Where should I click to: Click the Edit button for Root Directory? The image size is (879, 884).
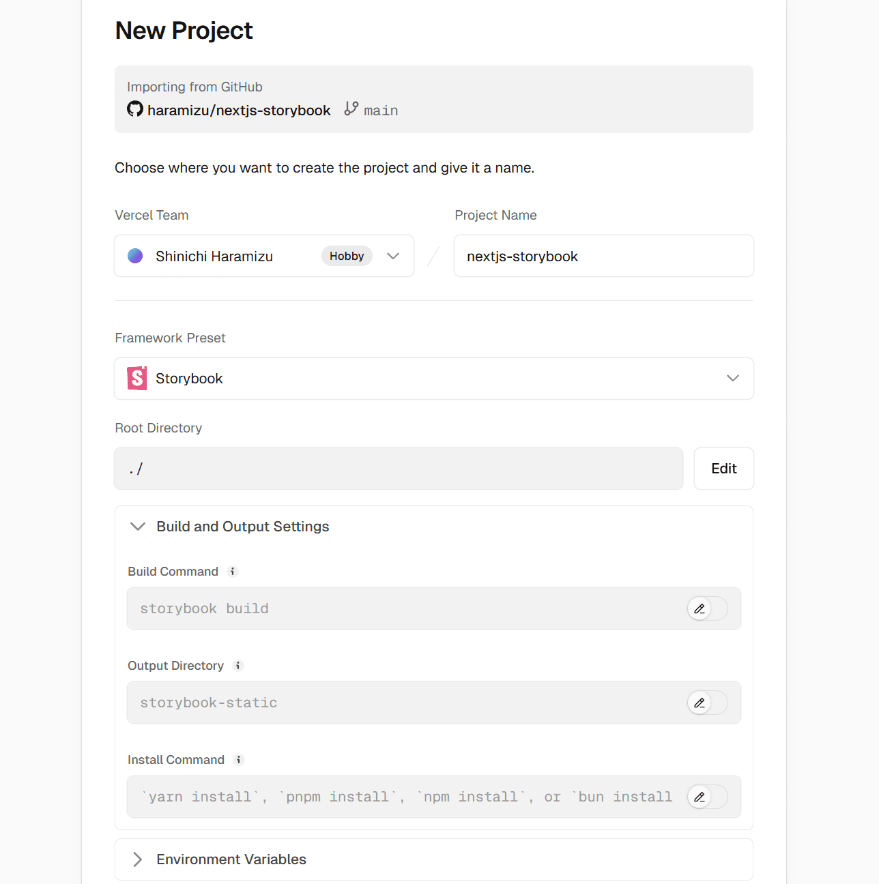point(723,469)
